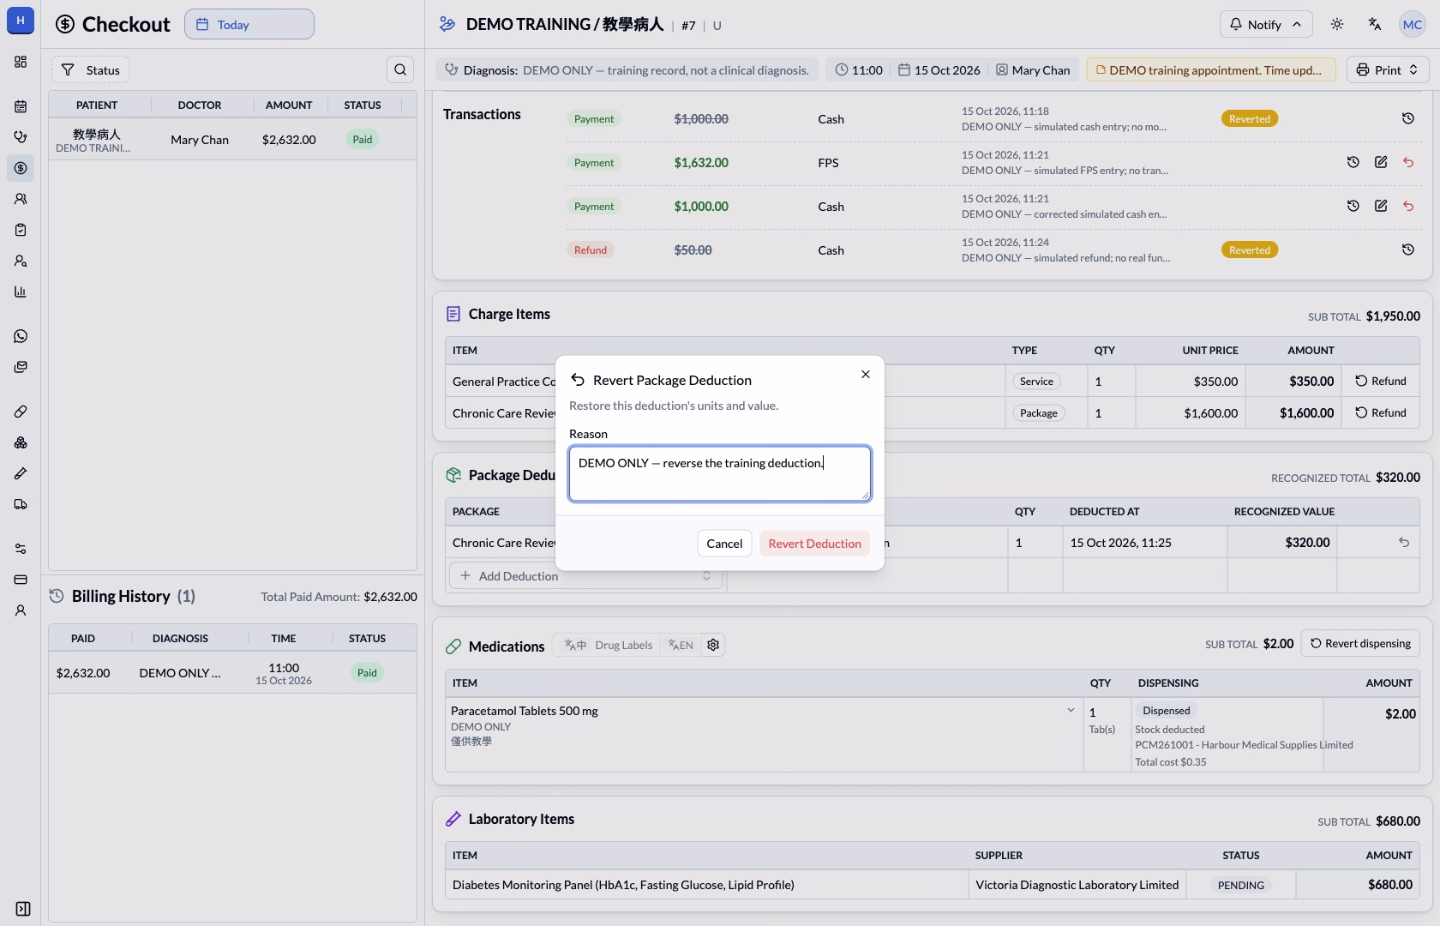Focus the Reason text box
This screenshot has width=1440, height=926.
pyautogui.click(x=720, y=473)
